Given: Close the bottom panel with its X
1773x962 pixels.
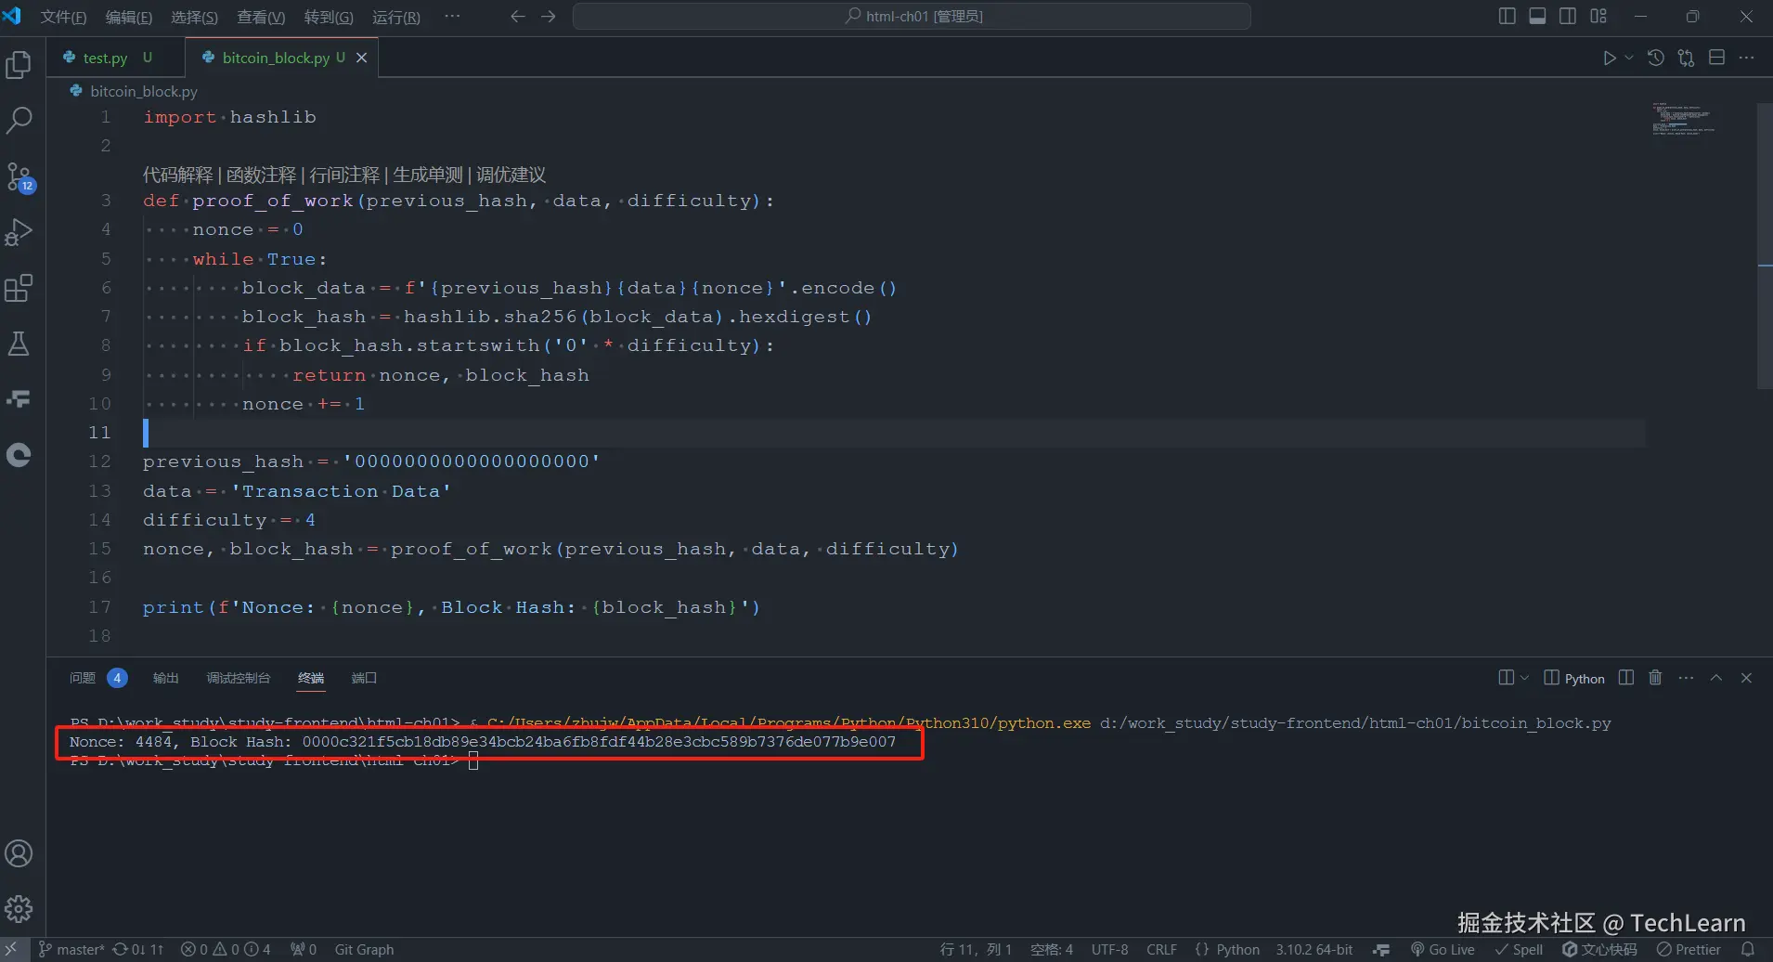Looking at the screenshot, I should (1746, 678).
